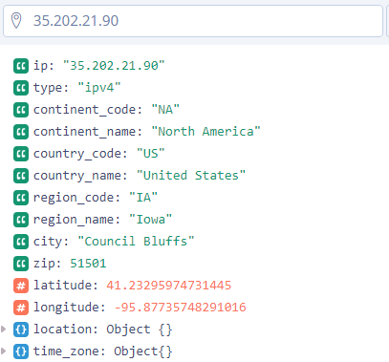Click the location pin icon in search box

tap(16, 20)
